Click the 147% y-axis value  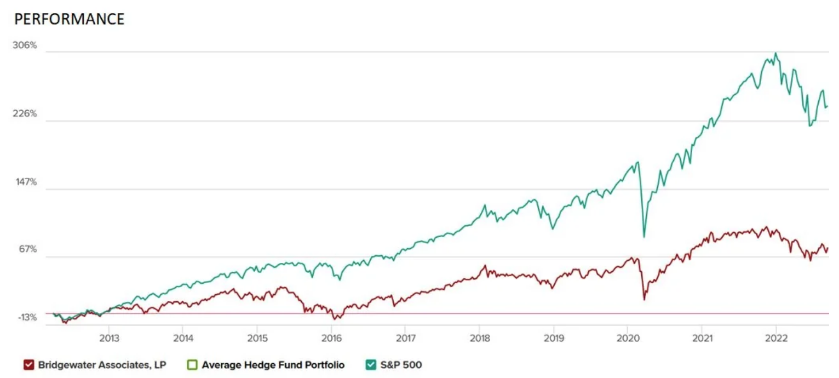coord(26,182)
